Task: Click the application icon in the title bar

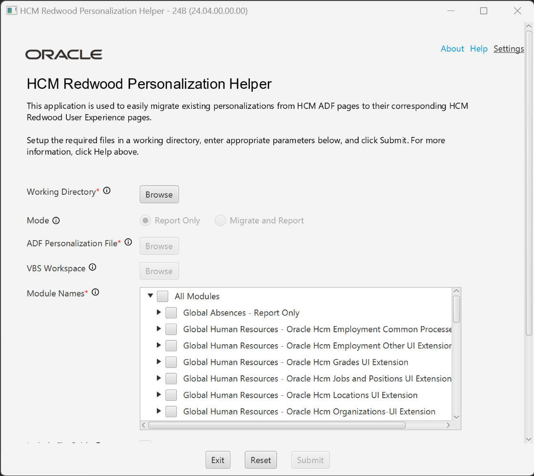Action: [x=11, y=10]
